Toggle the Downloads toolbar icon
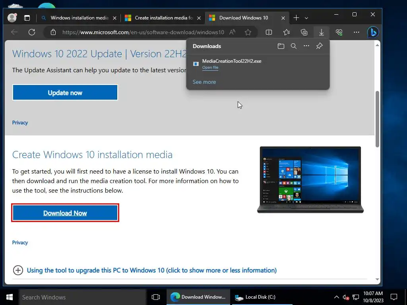The width and height of the screenshot is (407, 305). click(x=321, y=32)
